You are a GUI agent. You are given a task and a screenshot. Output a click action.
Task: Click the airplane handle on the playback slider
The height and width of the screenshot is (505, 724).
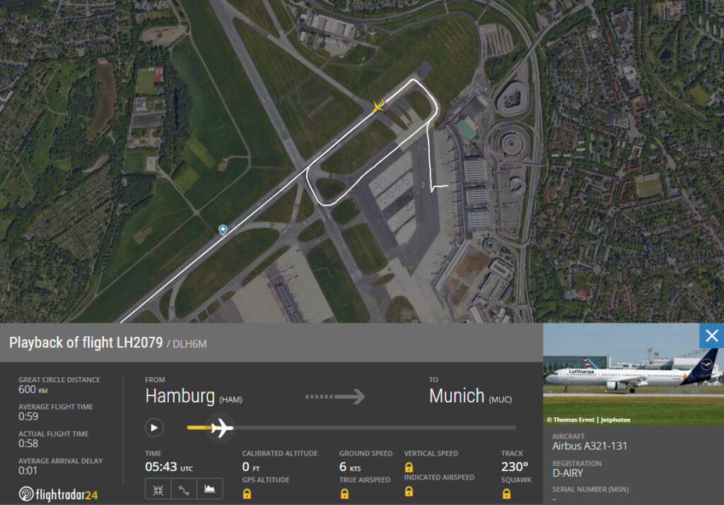coord(222,427)
